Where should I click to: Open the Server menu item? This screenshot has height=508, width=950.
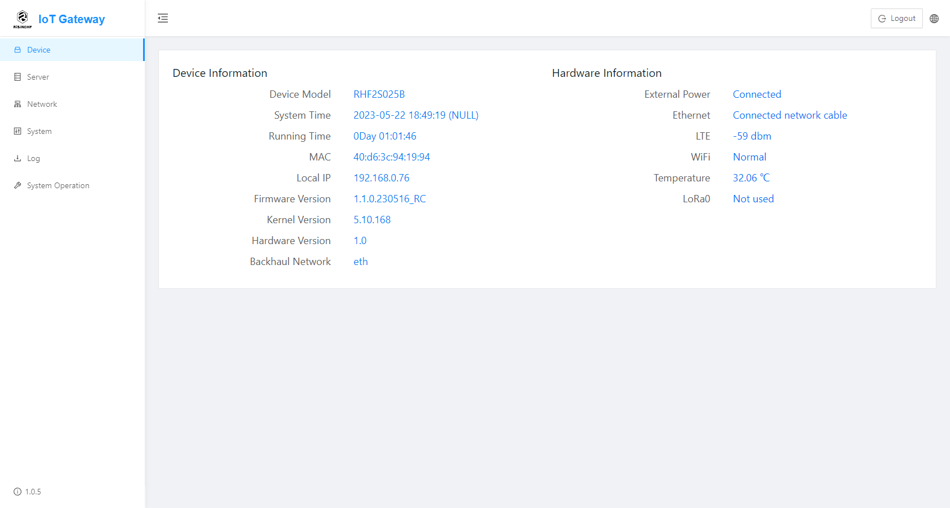pos(38,77)
